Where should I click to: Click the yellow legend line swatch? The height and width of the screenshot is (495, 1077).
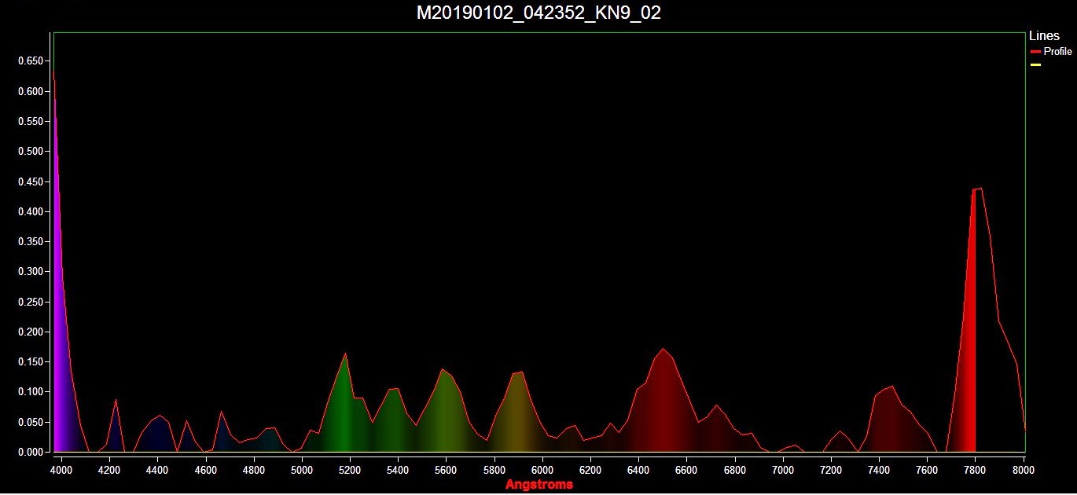point(1035,64)
